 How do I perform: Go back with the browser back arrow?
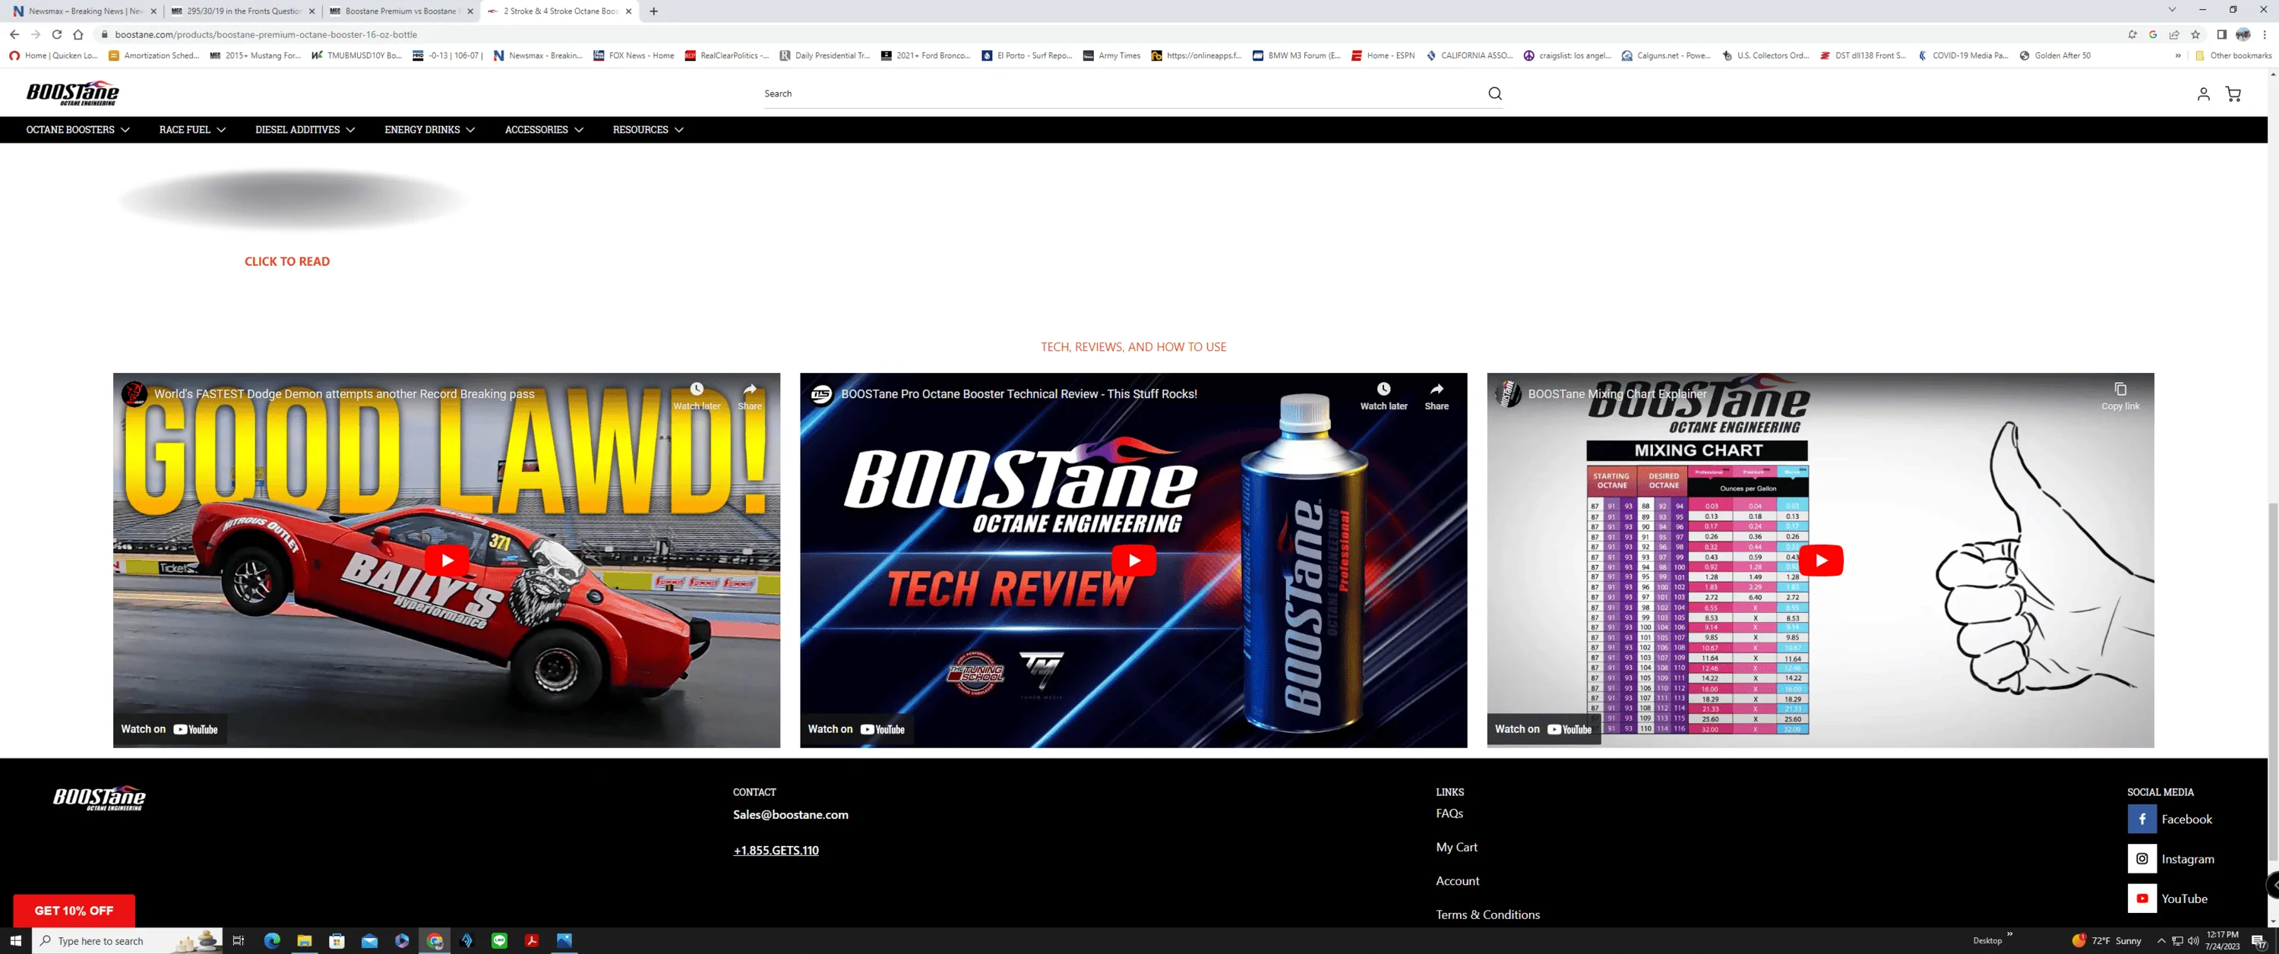(14, 34)
